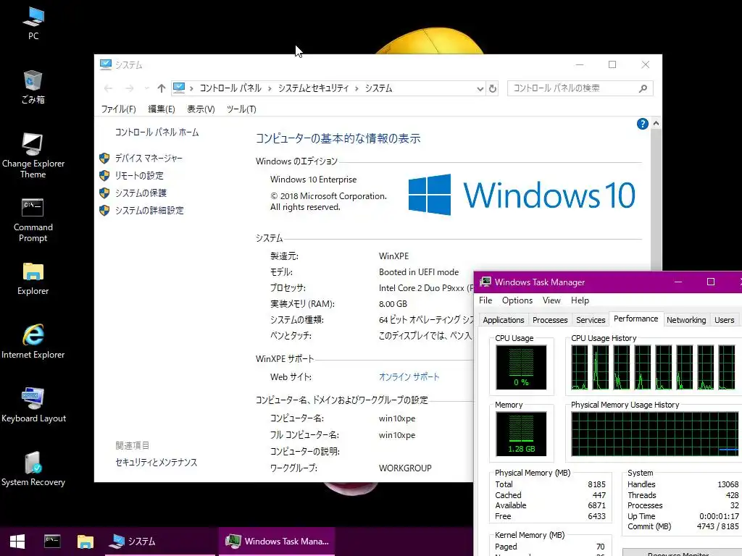
Task: Select the System Recovery desktop icon
Action: [33, 469]
